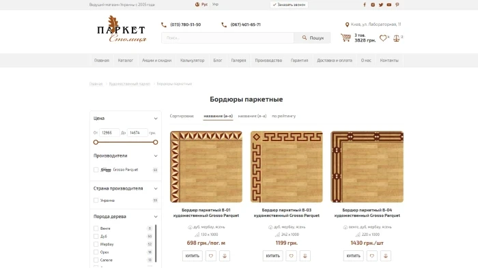Add Бордюр B-03 to comparison

tap(305, 256)
